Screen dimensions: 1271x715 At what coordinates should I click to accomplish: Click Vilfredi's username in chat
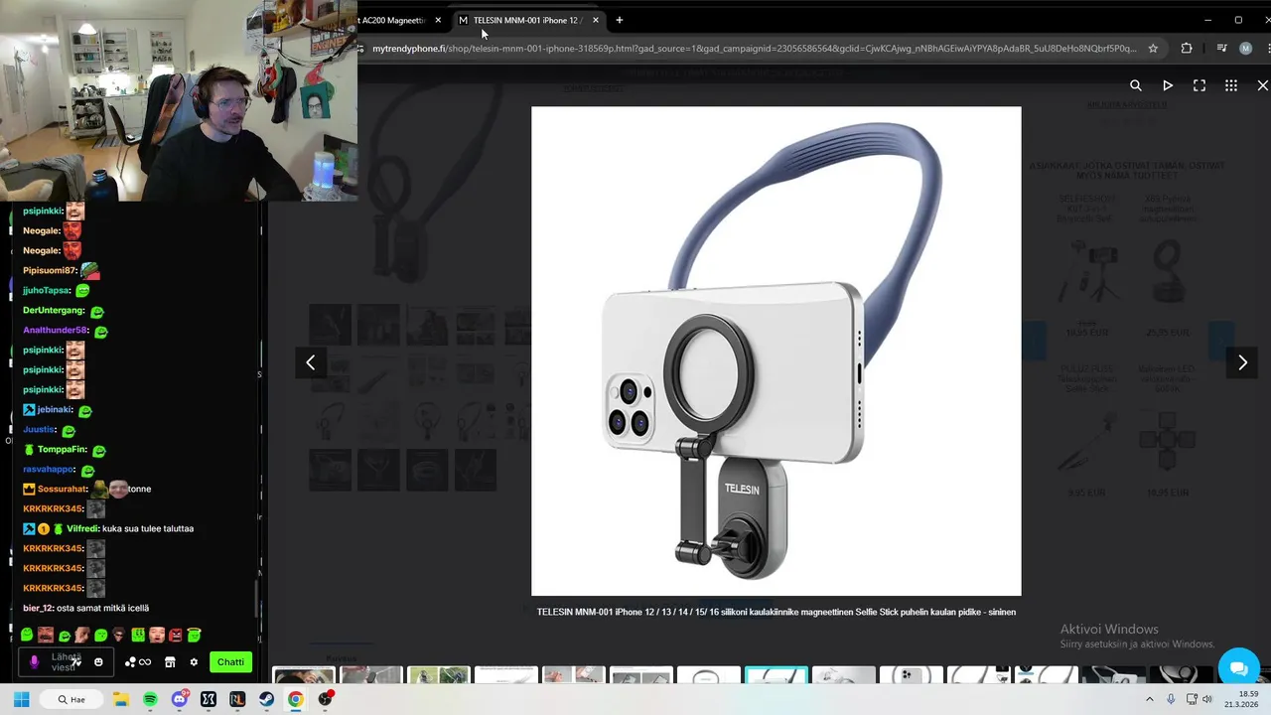pyautogui.click(x=82, y=528)
